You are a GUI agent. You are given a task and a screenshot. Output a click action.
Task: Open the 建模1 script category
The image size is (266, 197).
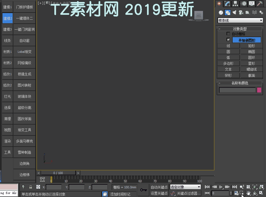(8, 7)
